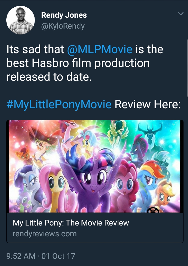Follow the #MyLittlePonyMovie hashtag
Screen dimensions: 188x266
point(59,105)
